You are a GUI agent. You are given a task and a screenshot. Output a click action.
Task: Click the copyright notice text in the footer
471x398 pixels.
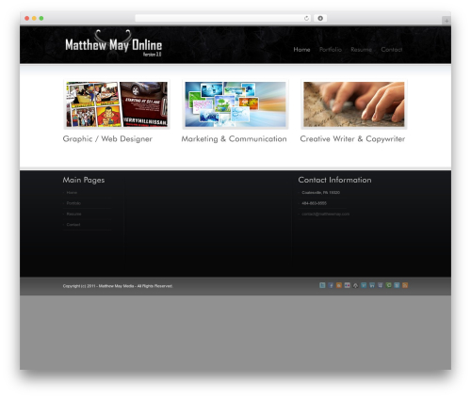[x=118, y=286]
